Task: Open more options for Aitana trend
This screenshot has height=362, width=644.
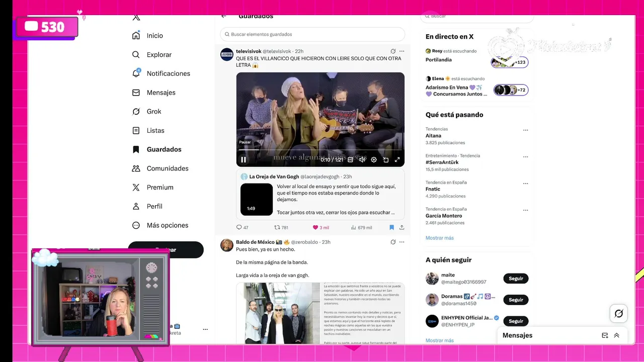Action: (x=525, y=130)
